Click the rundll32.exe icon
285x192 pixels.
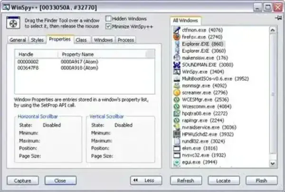coord(177,141)
